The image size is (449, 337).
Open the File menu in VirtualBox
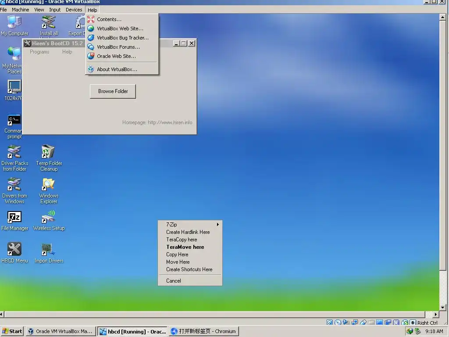pyautogui.click(x=4, y=10)
